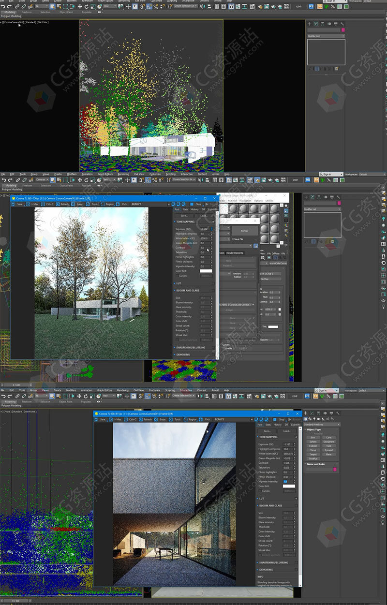The image size is (387, 605).
Task: Choose the Helpers category icon in Create panel
Action: [323, 419]
